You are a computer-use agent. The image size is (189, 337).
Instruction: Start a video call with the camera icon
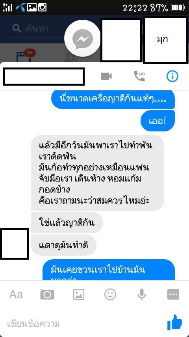[106, 76]
